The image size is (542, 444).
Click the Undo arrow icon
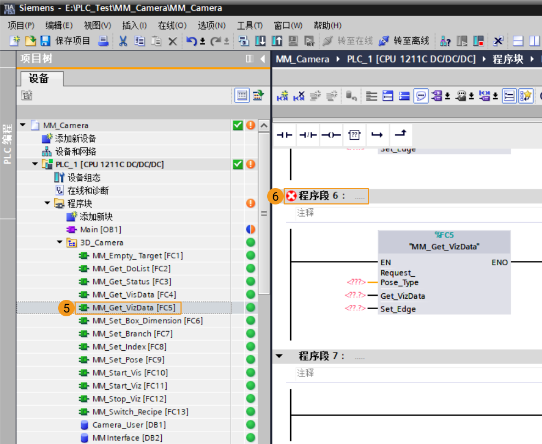click(191, 41)
